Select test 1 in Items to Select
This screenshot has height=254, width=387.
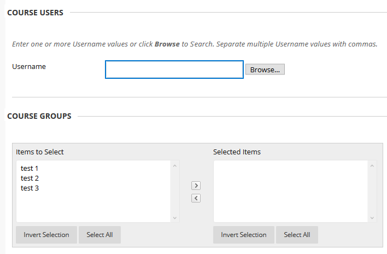[30, 169]
